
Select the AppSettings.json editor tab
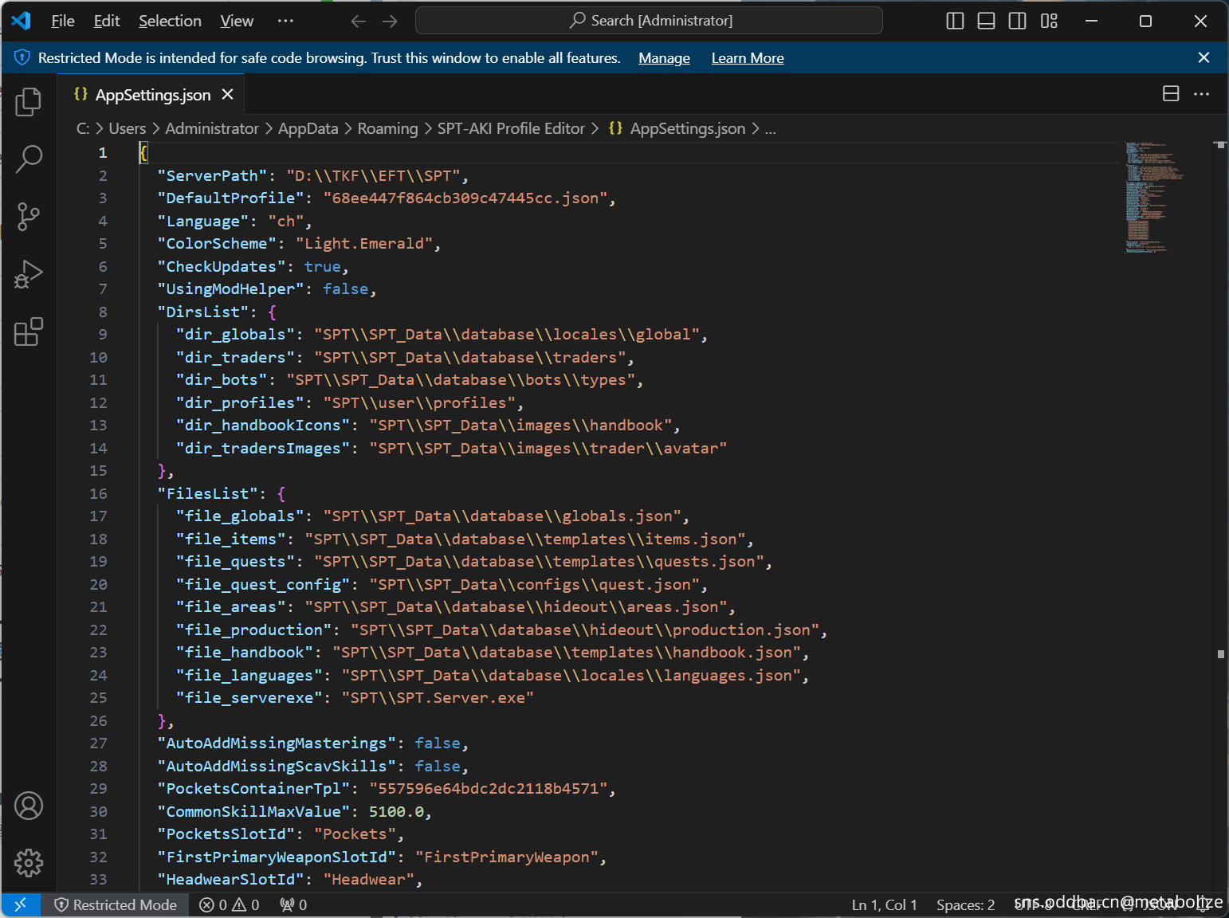click(x=152, y=95)
